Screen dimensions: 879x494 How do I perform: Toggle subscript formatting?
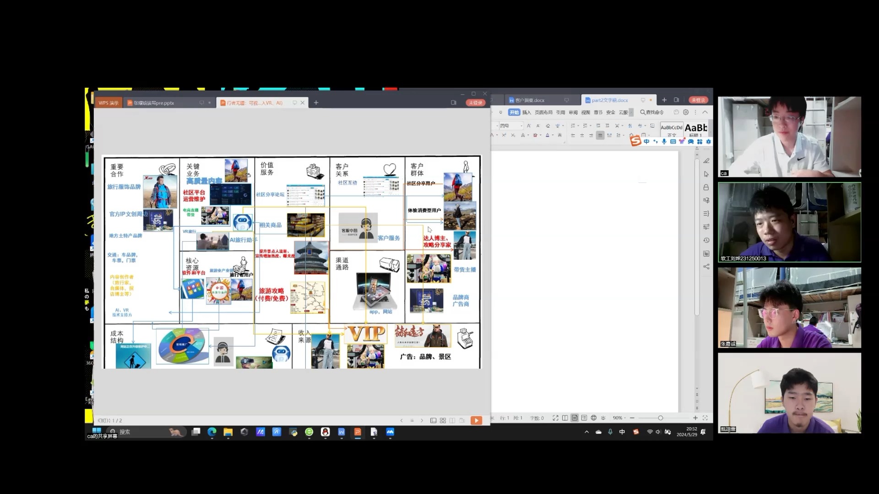pos(513,135)
